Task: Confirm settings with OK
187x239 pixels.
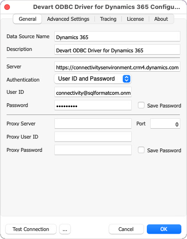Action: 164,229
